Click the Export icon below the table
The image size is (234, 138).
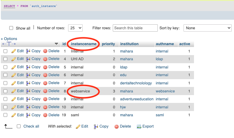tap(139, 126)
